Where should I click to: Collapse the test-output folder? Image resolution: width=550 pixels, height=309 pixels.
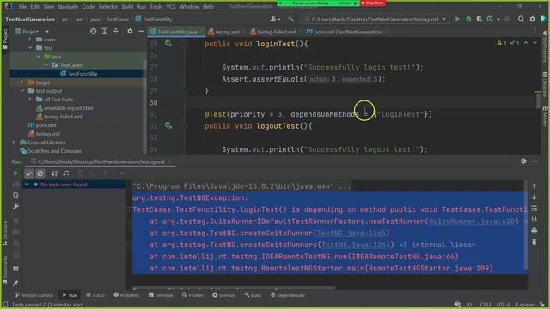pos(21,91)
